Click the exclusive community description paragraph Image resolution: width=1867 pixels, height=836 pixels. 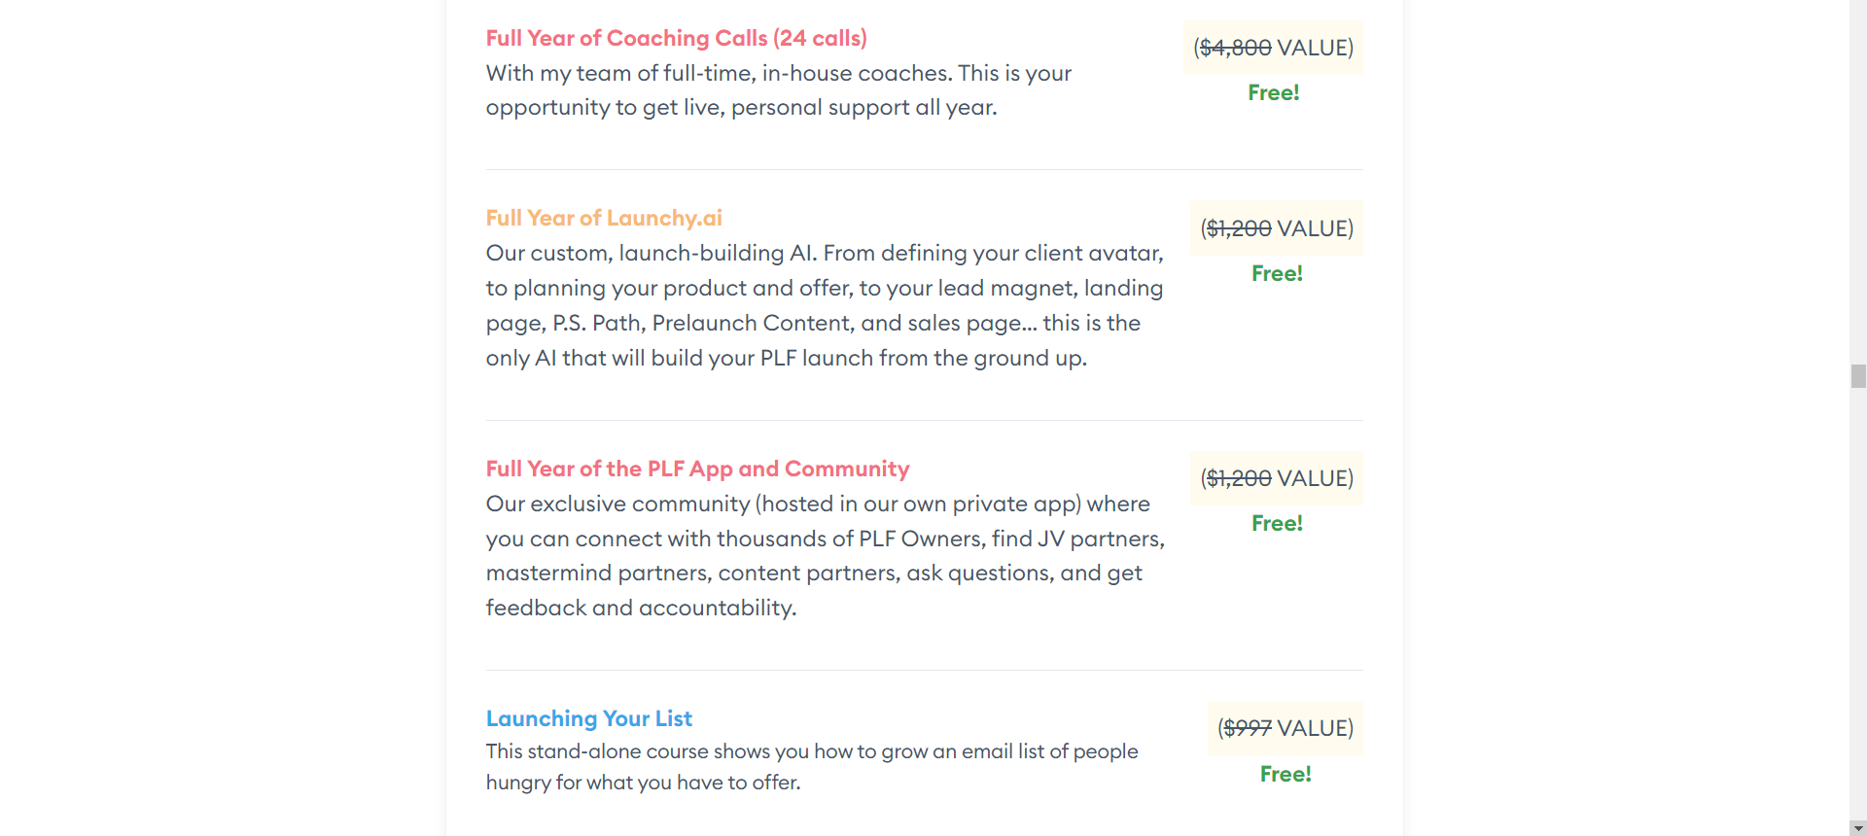825,556
